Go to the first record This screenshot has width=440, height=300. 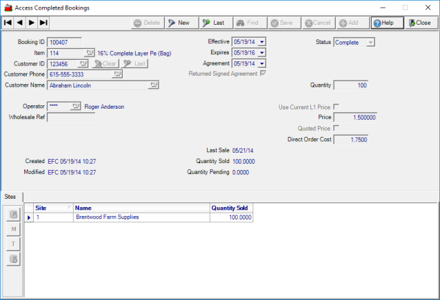click(x=8, y=23)
